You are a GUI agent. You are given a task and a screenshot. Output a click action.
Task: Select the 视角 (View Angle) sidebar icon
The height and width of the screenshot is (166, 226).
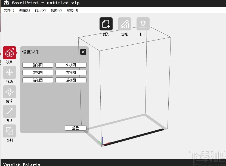(x=9, y=53)
